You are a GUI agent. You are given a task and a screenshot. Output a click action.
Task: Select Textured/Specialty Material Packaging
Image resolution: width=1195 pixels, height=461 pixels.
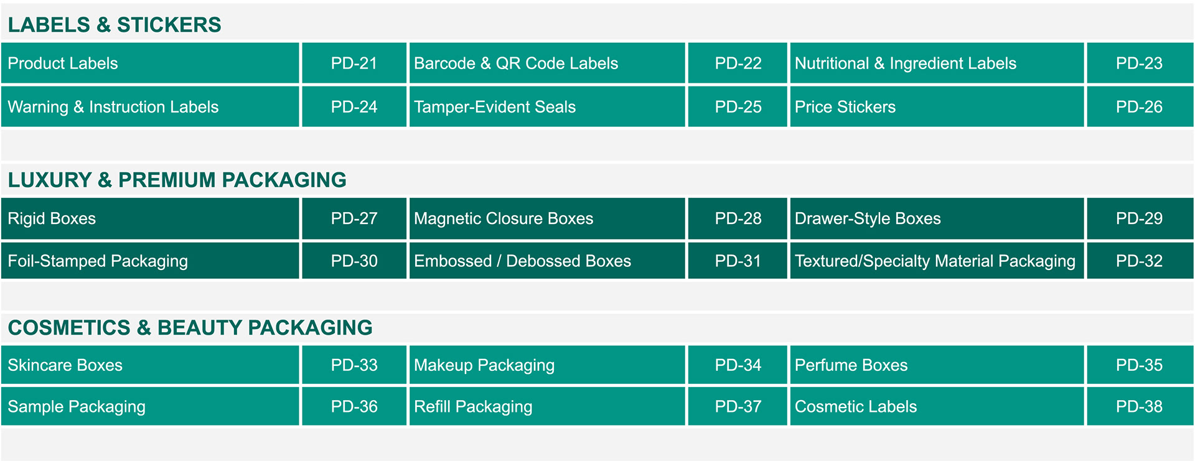point(935,261)
